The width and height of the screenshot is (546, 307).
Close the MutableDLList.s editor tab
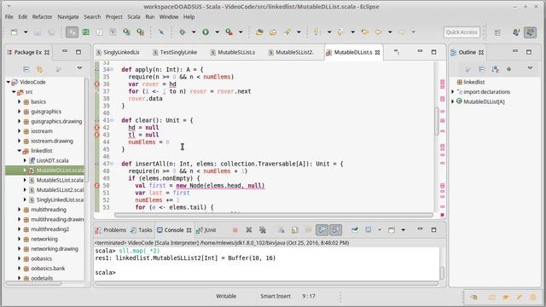pos(377,53)
